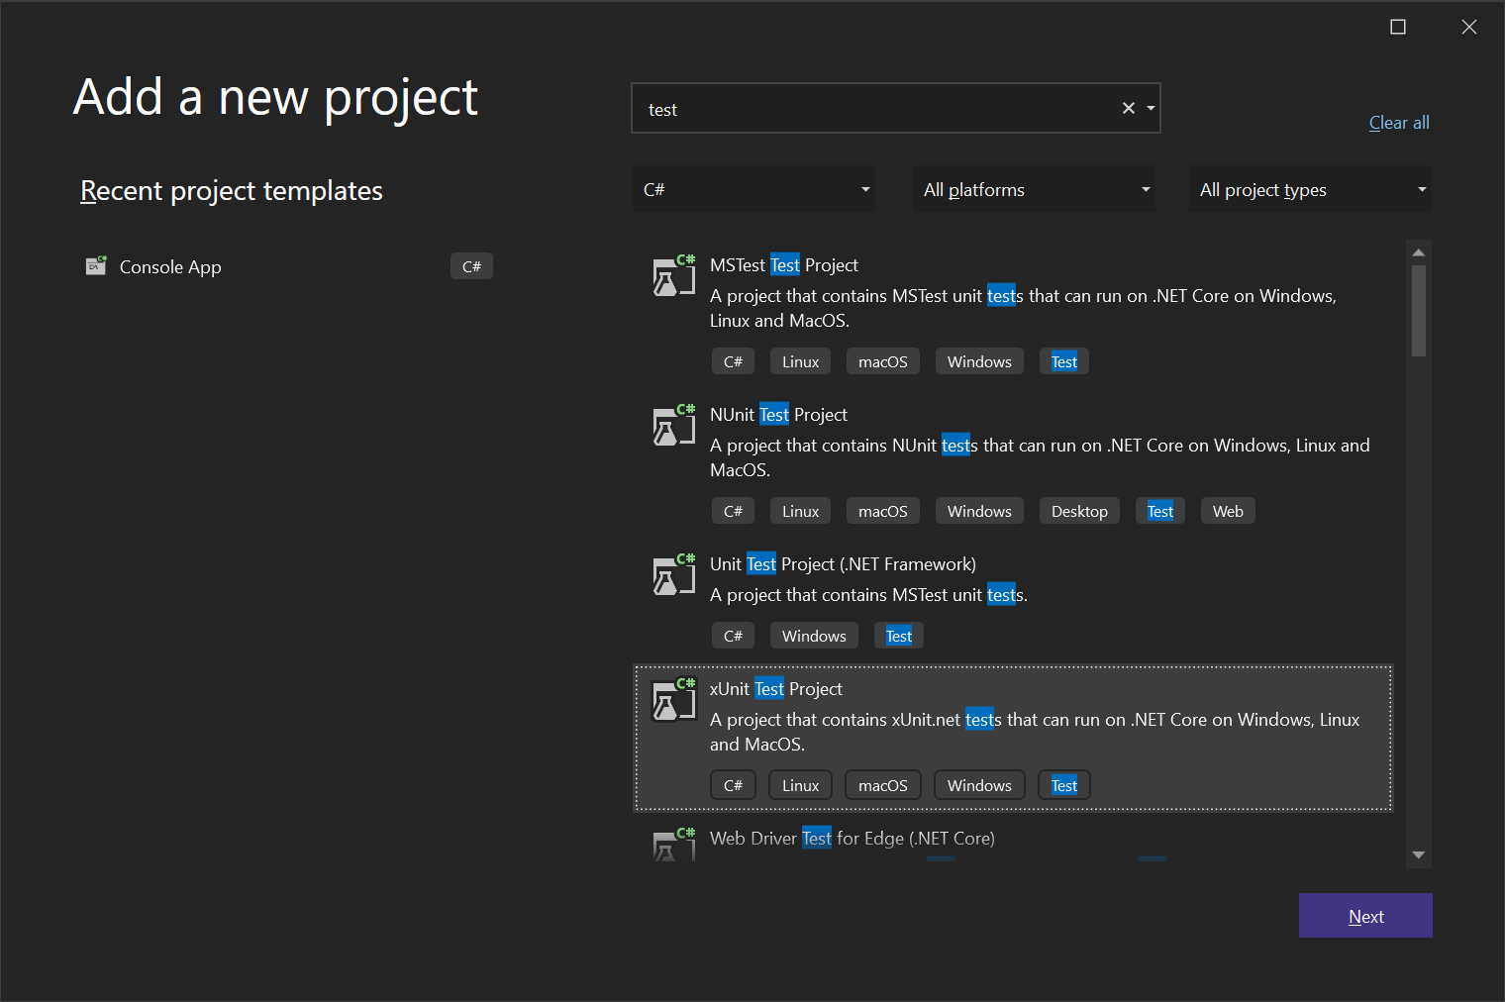Close the Add a new project dialog

(1469, 27)
